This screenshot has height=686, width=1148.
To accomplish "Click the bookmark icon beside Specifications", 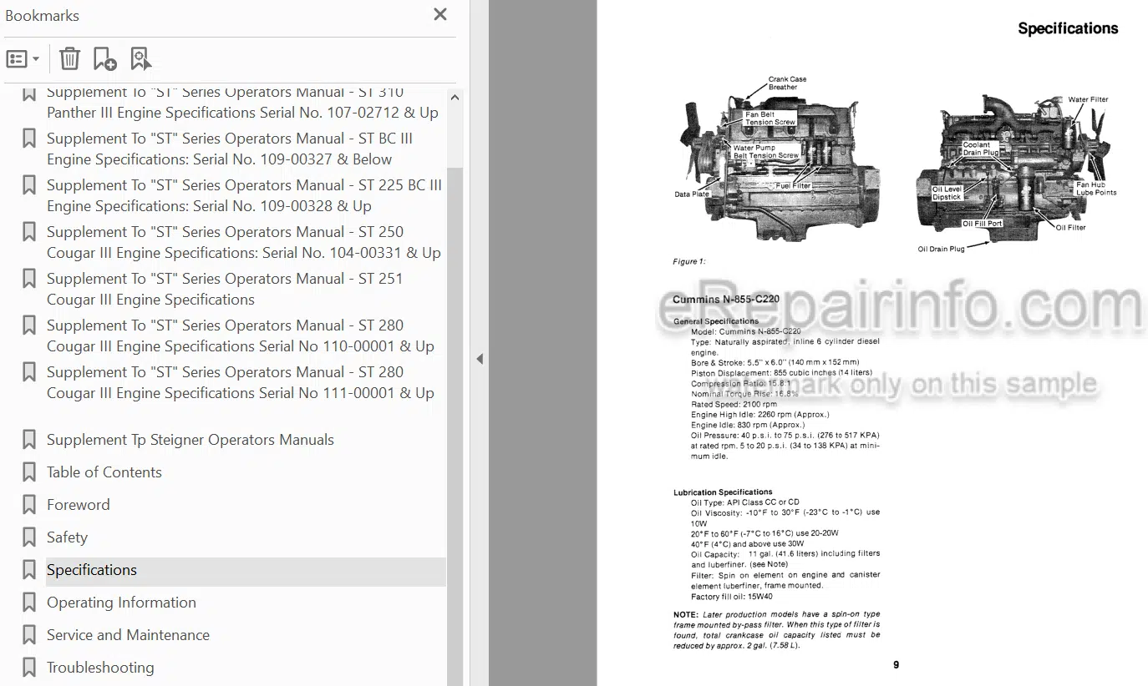I will (x=29, y=570).
